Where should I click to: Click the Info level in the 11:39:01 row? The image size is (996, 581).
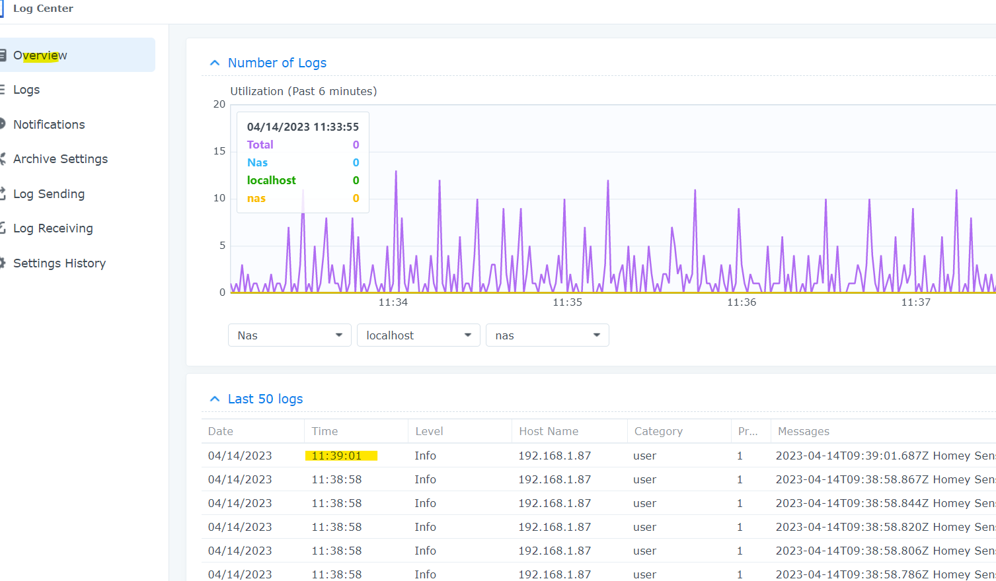(x=426, y=456)
